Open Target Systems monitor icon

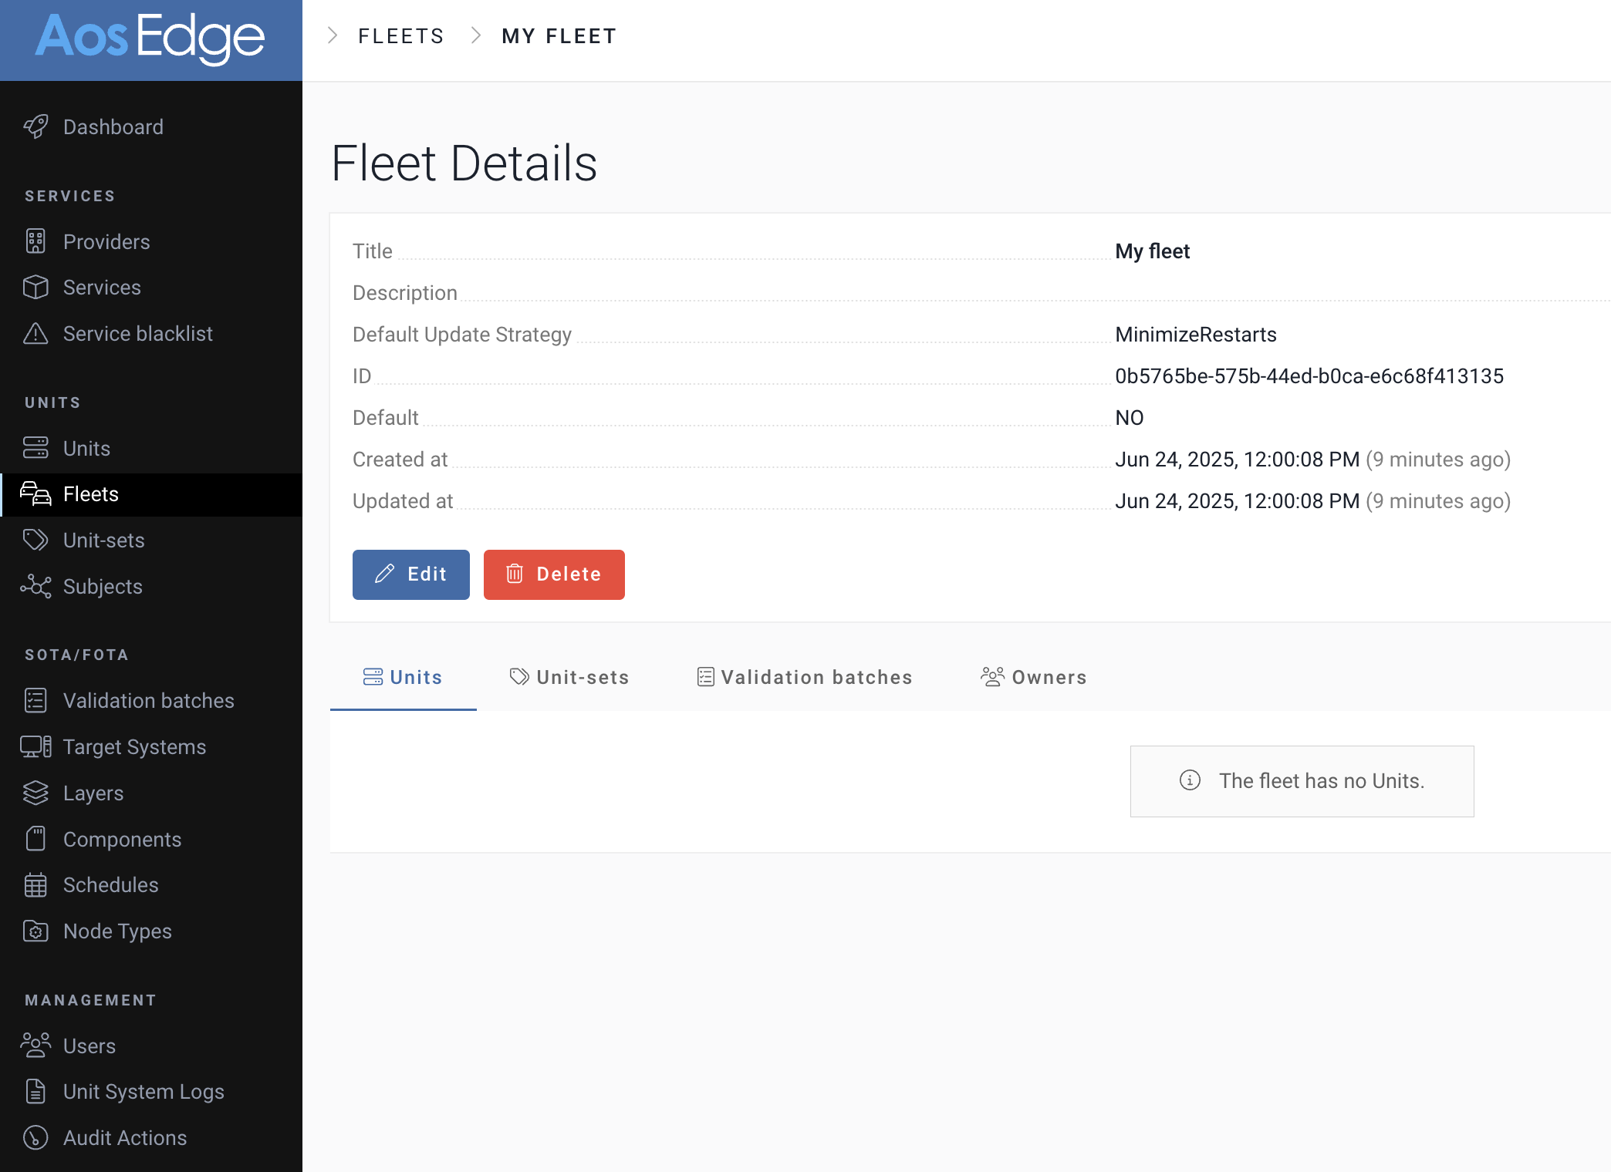coord(35,746)
